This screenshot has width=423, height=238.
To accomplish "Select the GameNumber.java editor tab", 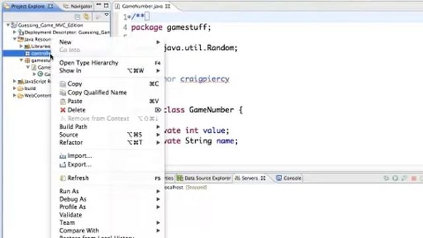I will pos(142,6).
